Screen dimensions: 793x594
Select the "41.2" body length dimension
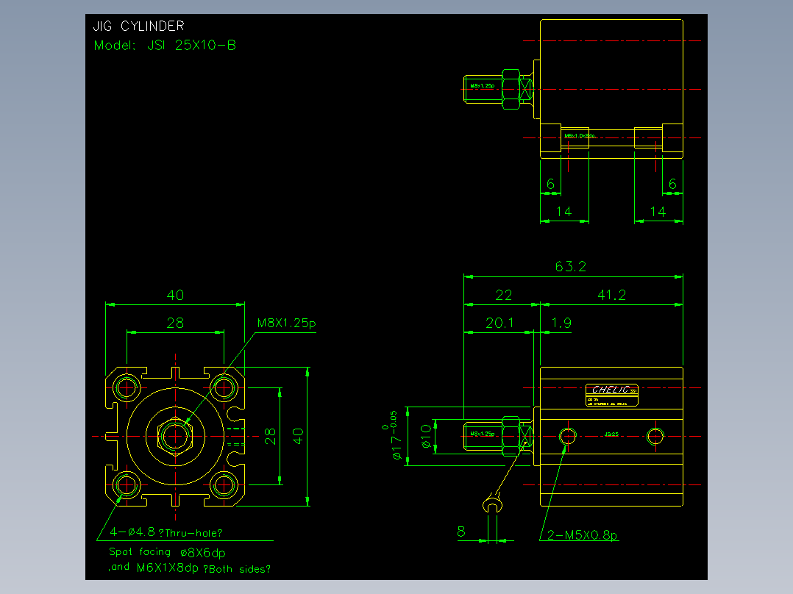click(x=611, y=295)
